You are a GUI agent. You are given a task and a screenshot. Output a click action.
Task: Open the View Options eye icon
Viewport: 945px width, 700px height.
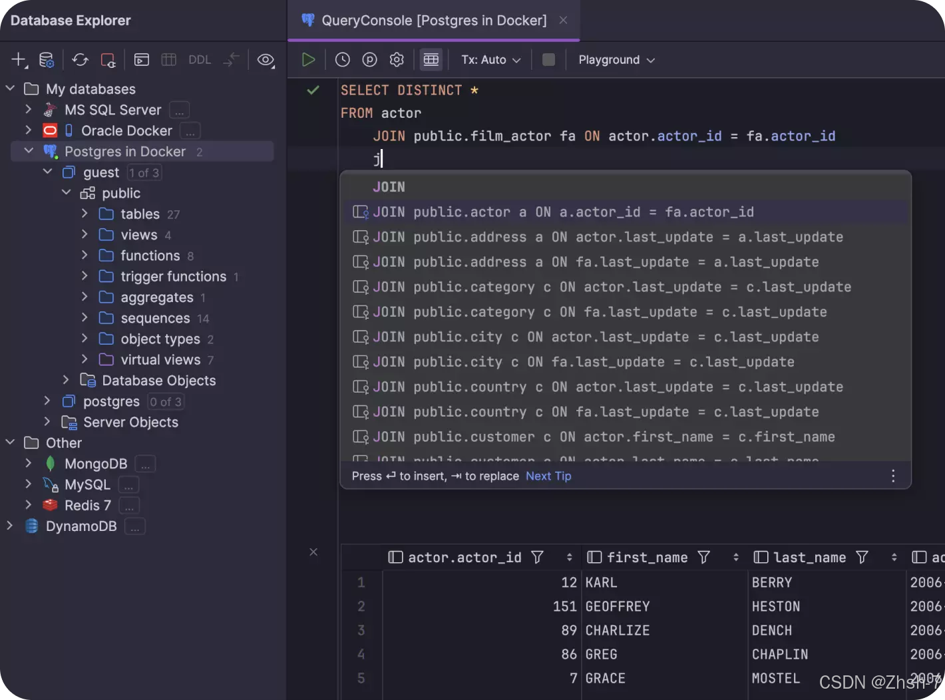(266, 60)
